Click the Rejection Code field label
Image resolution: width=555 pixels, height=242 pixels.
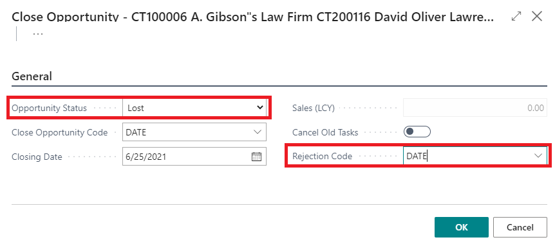pyautogui.click(x=322, y=156)
